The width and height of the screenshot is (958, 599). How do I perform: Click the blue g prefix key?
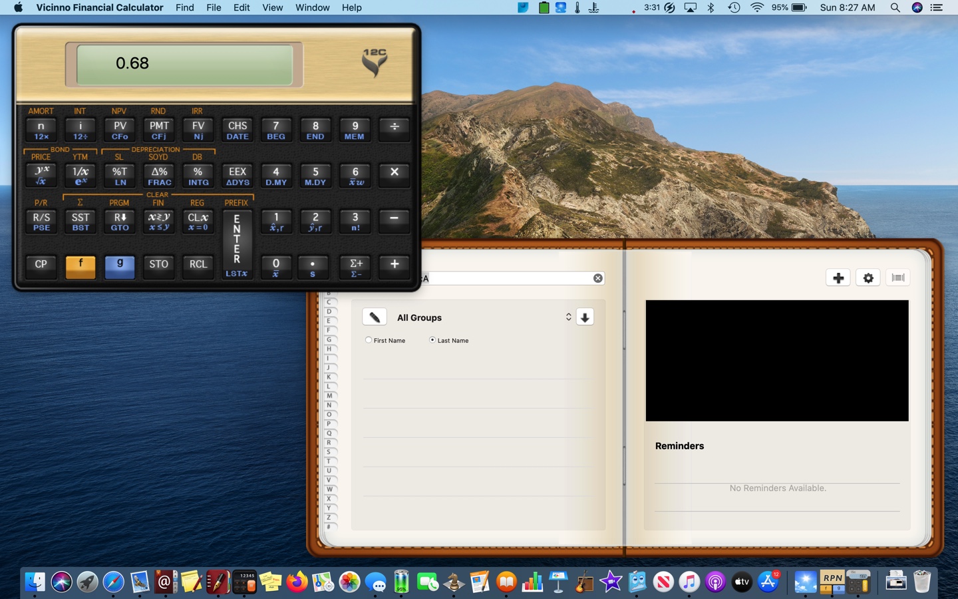[120, 267]
